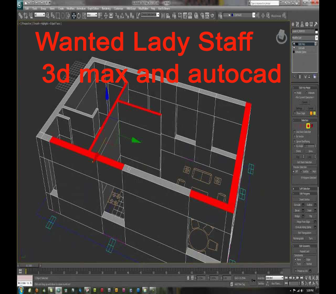This screenshot has width=336, height=294.
Task: Click Configure Modifier Sets icon
Action: (x=315, y=76)
